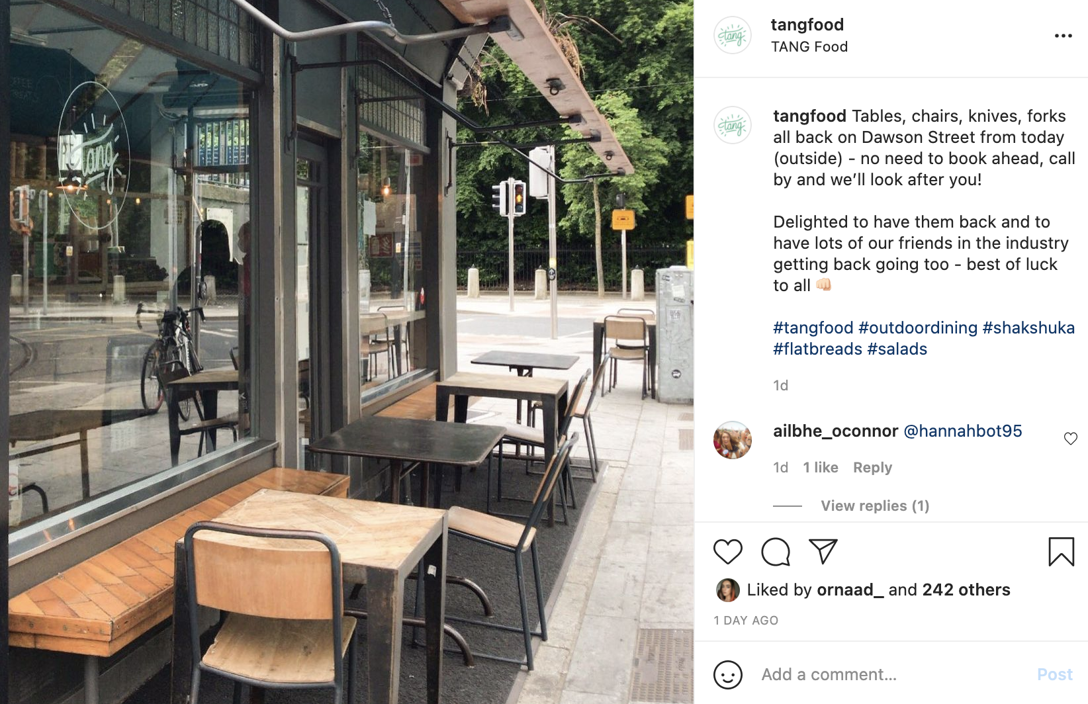Open ailbhe_oconnor's profile picture
The image size is (1088, 704).
(733, 440)
